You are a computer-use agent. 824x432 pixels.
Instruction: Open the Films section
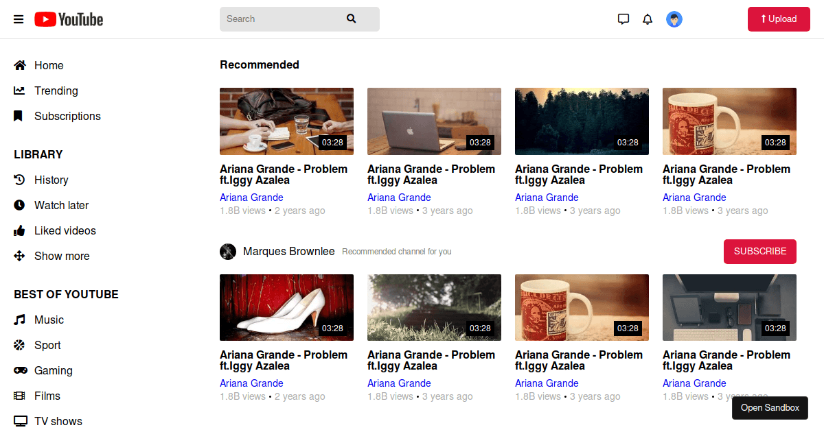pyautogui.click(x=19, y=396)
